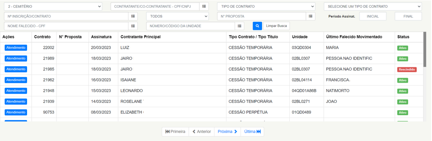Click the Limpar Busca button
The width and height of the screenshot is (432, 141).
pos(276,26)
